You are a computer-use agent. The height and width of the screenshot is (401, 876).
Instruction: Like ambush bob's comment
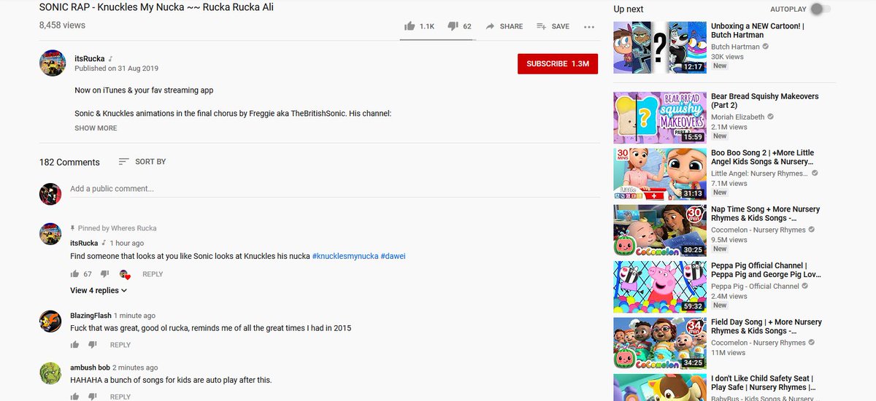[x=74, y=397]
